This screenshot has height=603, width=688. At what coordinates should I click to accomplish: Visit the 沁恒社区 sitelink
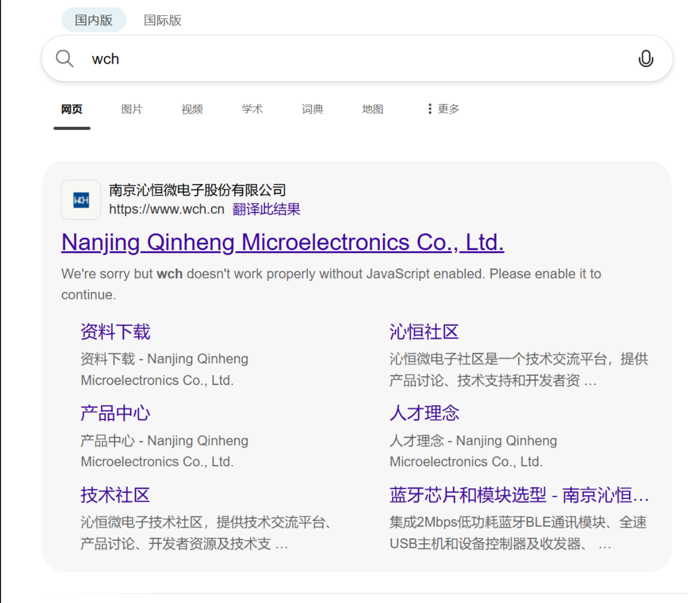click(x=424, y=332)
